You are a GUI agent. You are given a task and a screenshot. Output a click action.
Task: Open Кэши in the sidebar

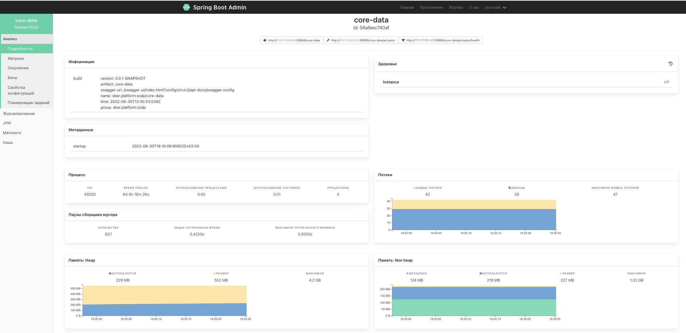coord(26,142)
